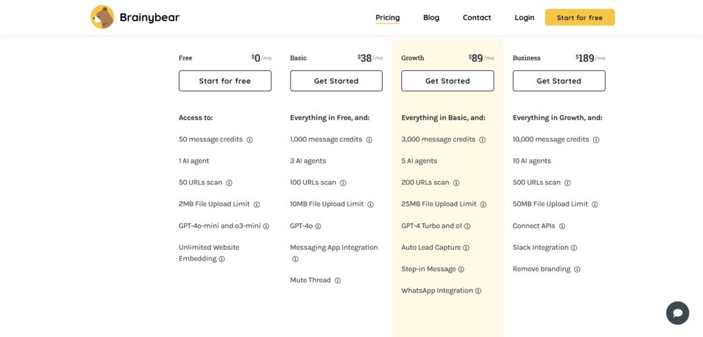The image size is (703, 337).
Task: Show info for GPT-4 Turbo and o1
Action: pos(467,226)
